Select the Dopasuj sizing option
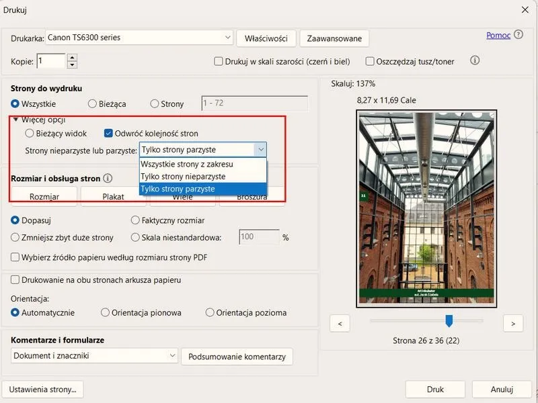The image size is (538, 403). pyautogui.click(x=15, y=220)
